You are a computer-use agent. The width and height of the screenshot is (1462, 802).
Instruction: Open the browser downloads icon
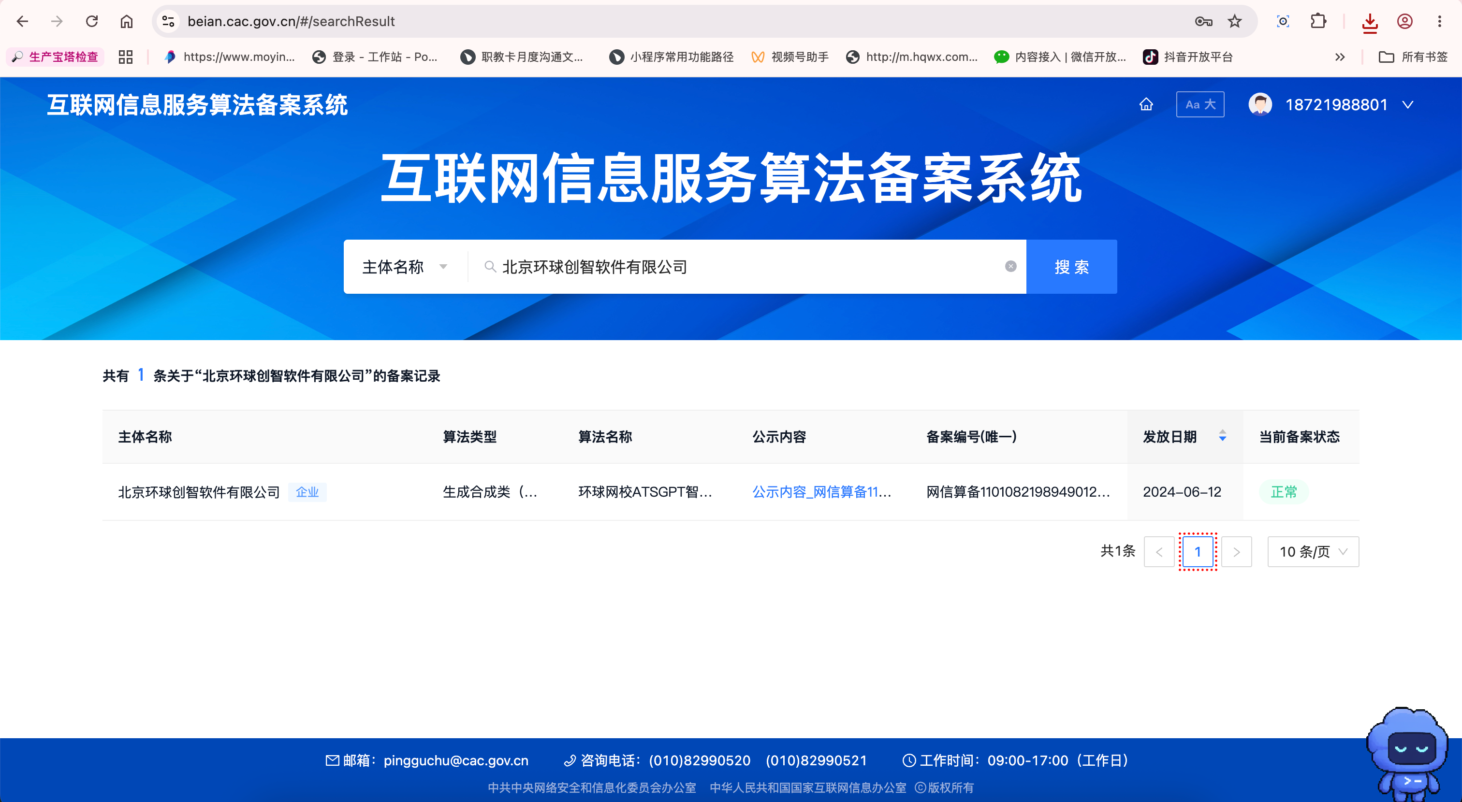point(1370,22)
